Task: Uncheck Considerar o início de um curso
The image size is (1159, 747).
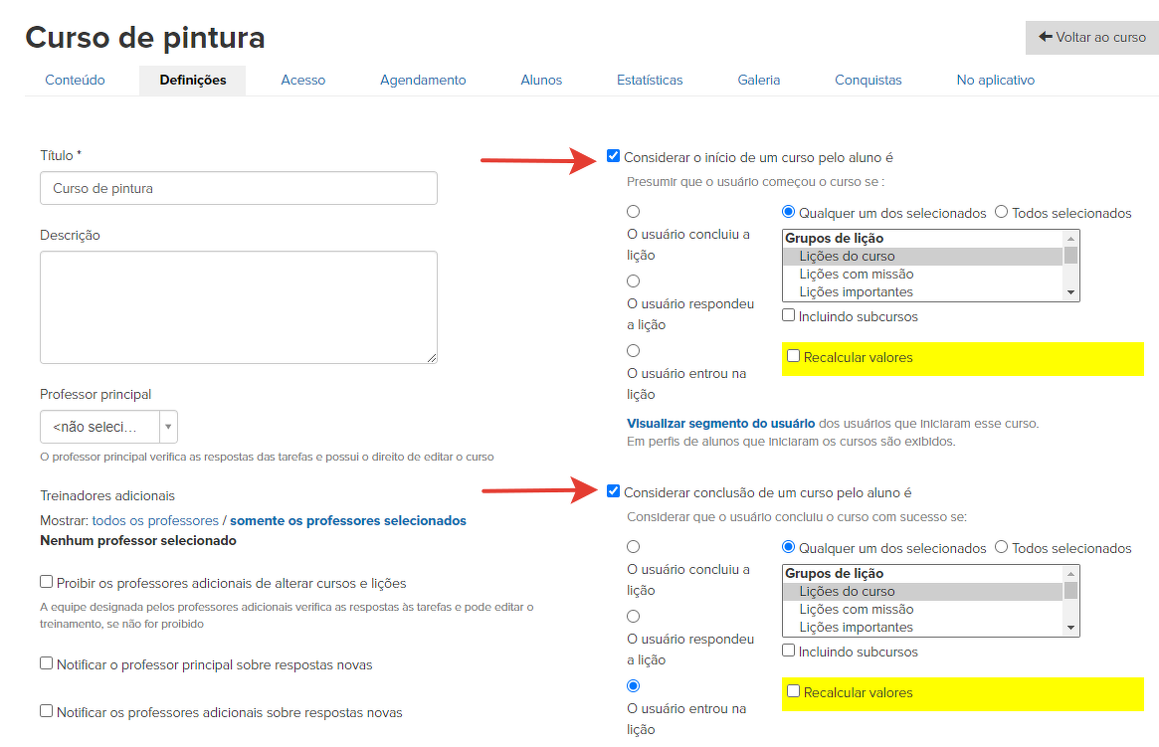Action: (614, 156)
